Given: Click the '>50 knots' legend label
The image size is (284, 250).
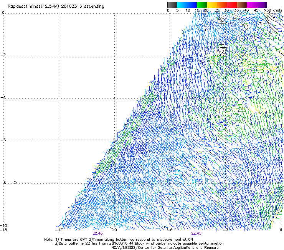Looking at the screenshot, I should click(273, 10).
